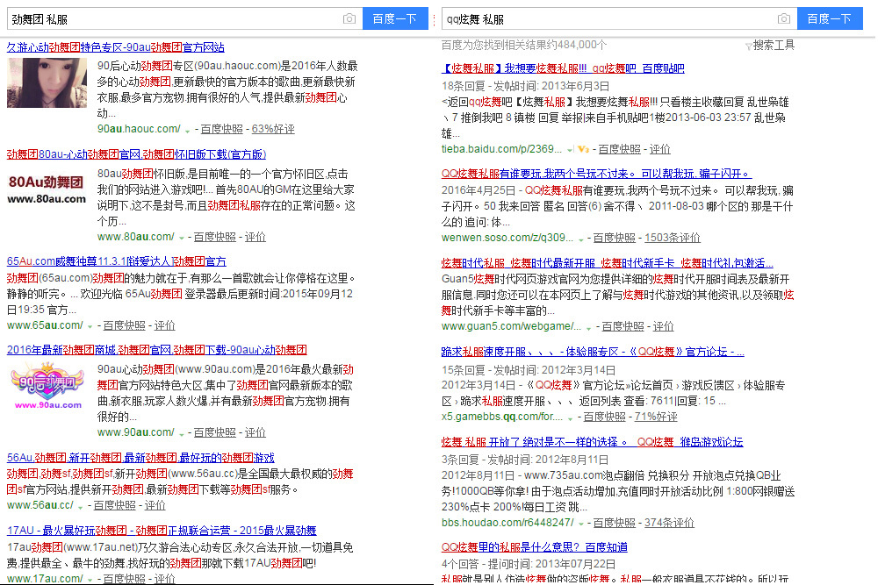The width and height of the screenshot is (878, 585).
Task: Open result 2016年最新劲舞团商城 title link
Action: (157, 350)
